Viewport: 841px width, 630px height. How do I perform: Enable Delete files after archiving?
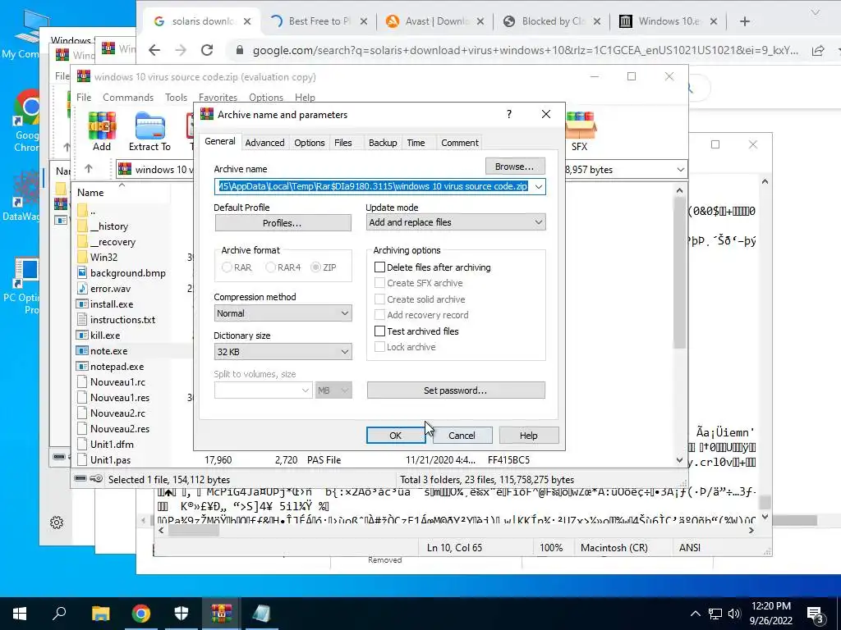(x=379, y=267)
